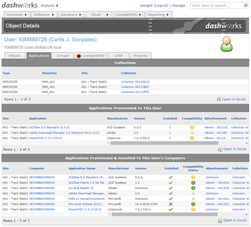This screenshot has width=251, height=227.
Task: Click the Logout link
Action: (161, 5)
